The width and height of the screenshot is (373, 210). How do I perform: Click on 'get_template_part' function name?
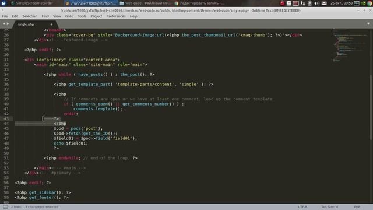pos(89,84)
